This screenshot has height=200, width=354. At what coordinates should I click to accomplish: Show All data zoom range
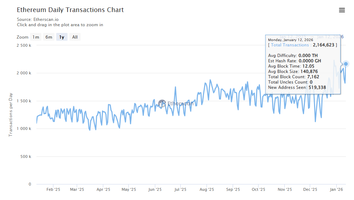pyautogui.click(x=75, y=37)
